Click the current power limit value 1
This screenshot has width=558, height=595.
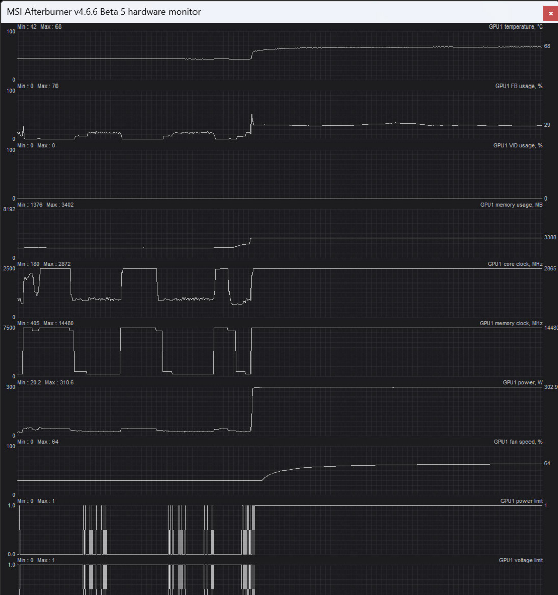coord(546,506)
